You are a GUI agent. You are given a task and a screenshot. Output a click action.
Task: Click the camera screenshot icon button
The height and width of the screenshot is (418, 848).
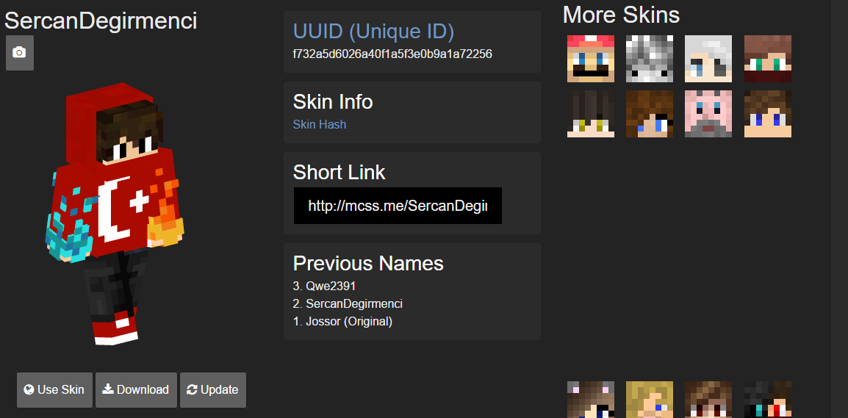pyautogui.click(x=19, y=52)
